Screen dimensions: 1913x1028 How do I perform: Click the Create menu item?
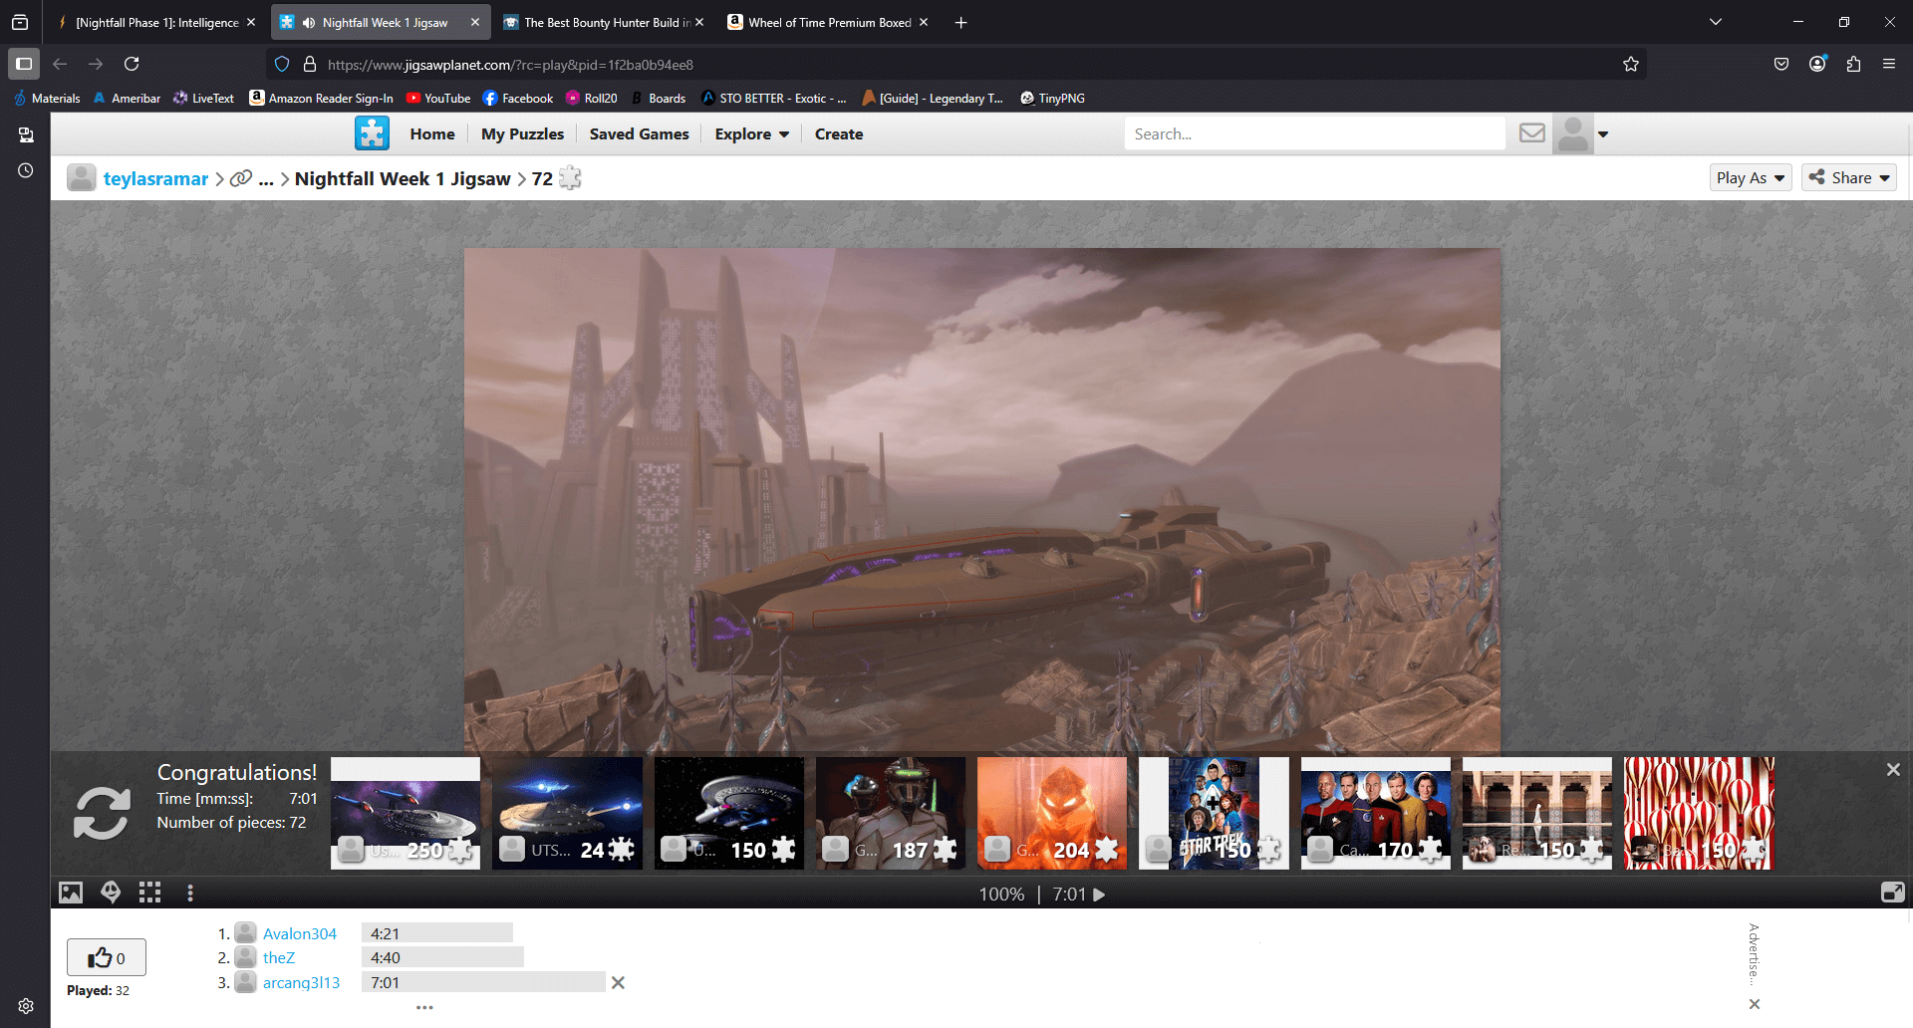pyautogui.click(x=839, y=134)
